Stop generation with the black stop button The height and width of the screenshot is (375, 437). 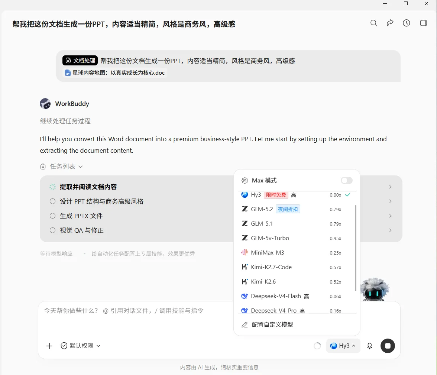(x=388, y=346)
